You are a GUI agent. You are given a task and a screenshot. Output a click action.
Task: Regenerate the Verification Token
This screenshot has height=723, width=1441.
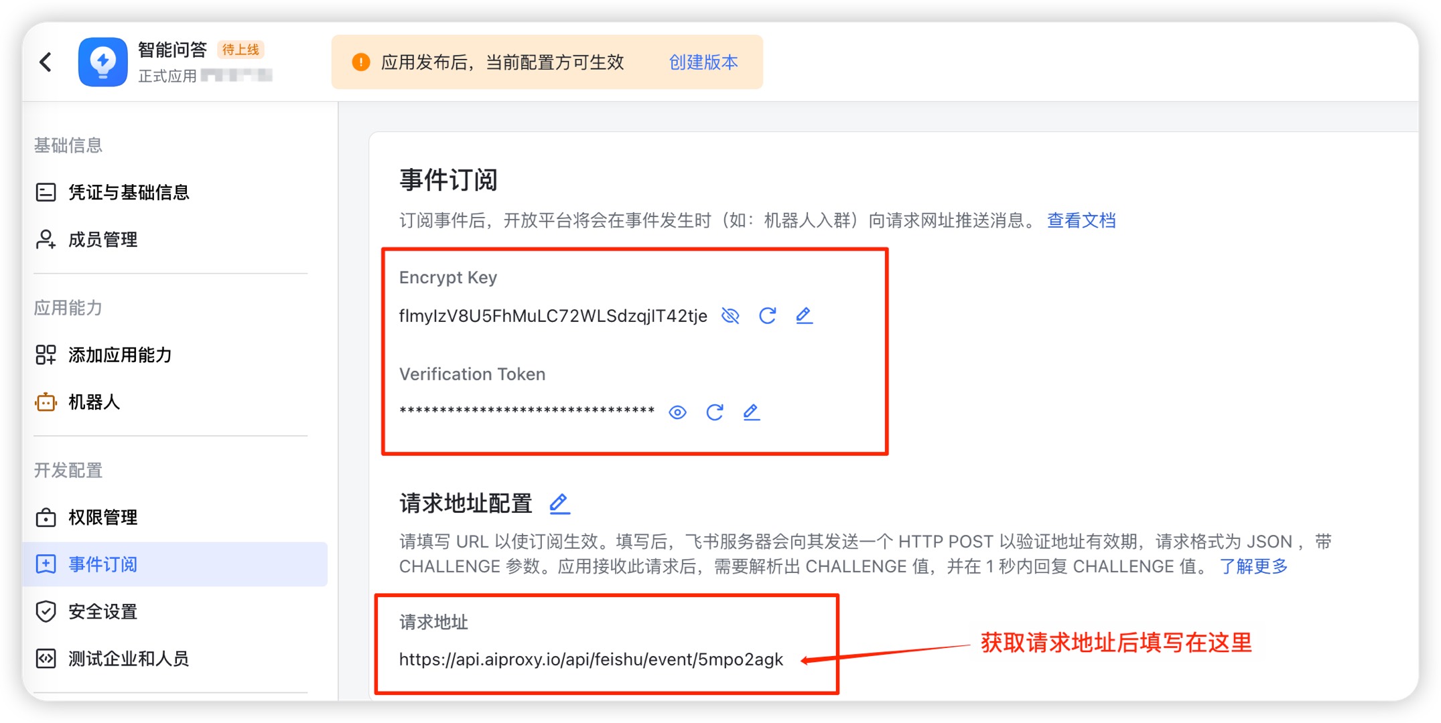click(714, 412)
